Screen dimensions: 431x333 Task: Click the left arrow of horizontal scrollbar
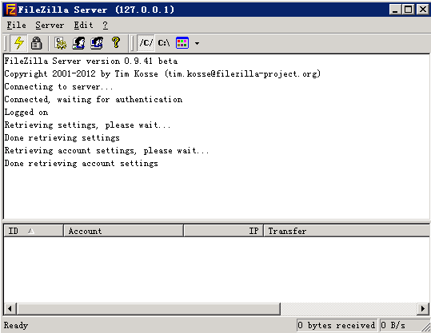tap(10, 308)
